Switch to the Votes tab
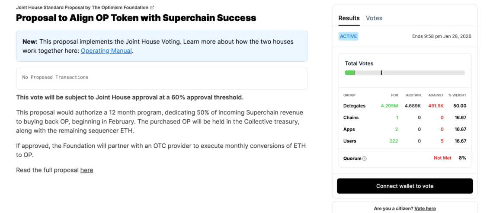 pos(374,18)
